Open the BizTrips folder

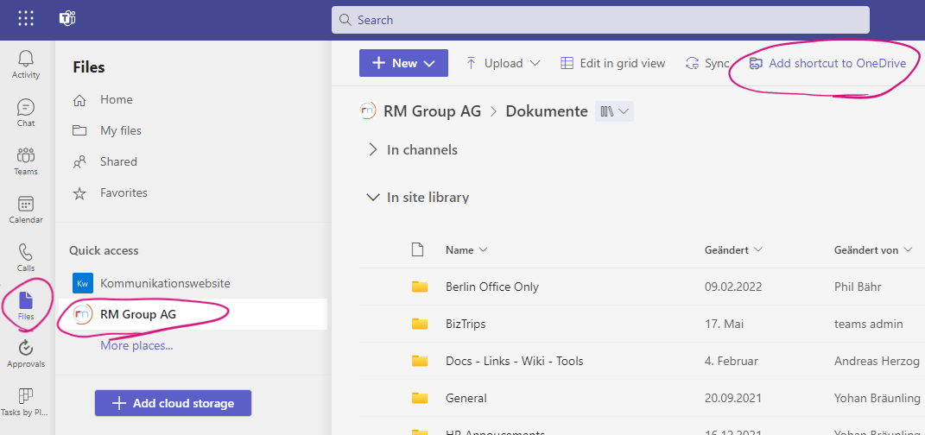pos(466,324)
